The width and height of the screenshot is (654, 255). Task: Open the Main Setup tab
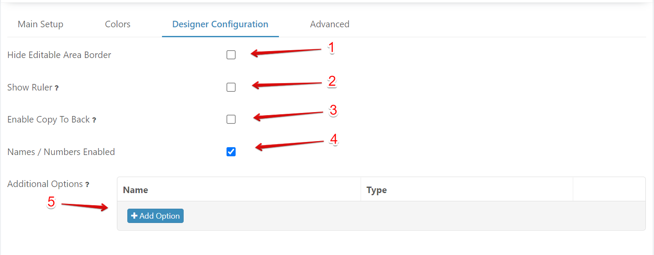tap(40, 24)
